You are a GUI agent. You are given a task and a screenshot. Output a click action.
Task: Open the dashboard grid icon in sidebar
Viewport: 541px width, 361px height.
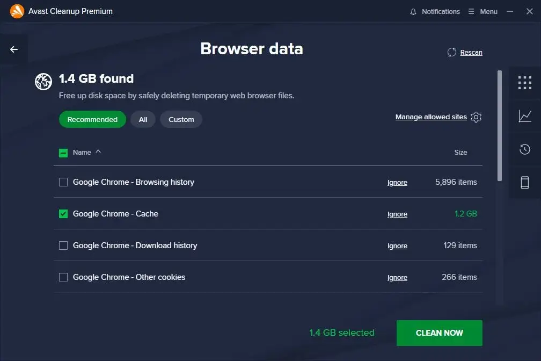(x=525, y=82)
